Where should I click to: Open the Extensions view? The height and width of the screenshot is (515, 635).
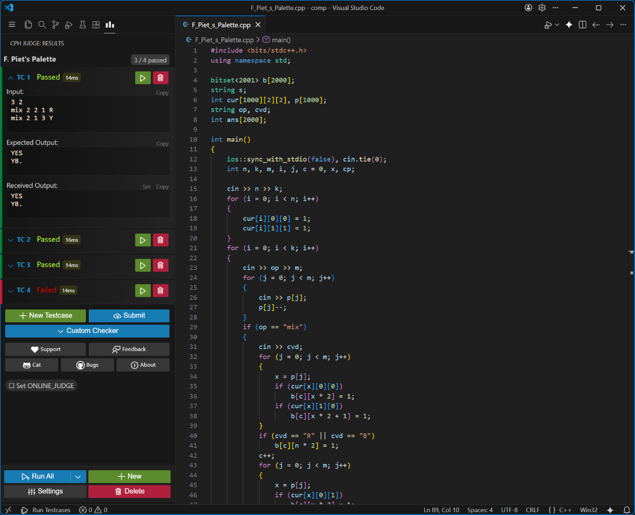coord(96,25)
